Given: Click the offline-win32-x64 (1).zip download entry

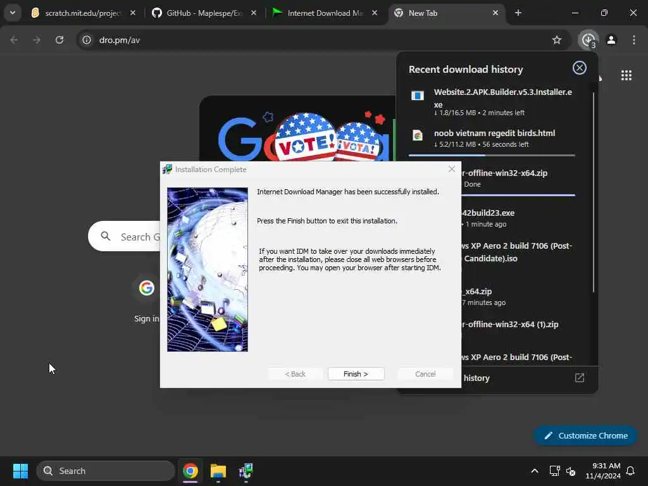Looking at the screenshot, I should point(519,325).
